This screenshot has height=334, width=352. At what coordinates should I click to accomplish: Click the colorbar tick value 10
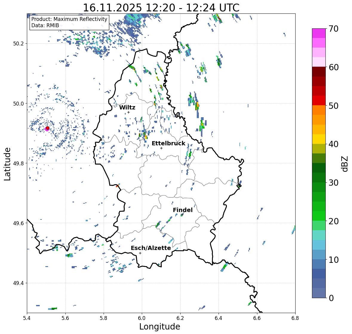(x=333, y=260)
